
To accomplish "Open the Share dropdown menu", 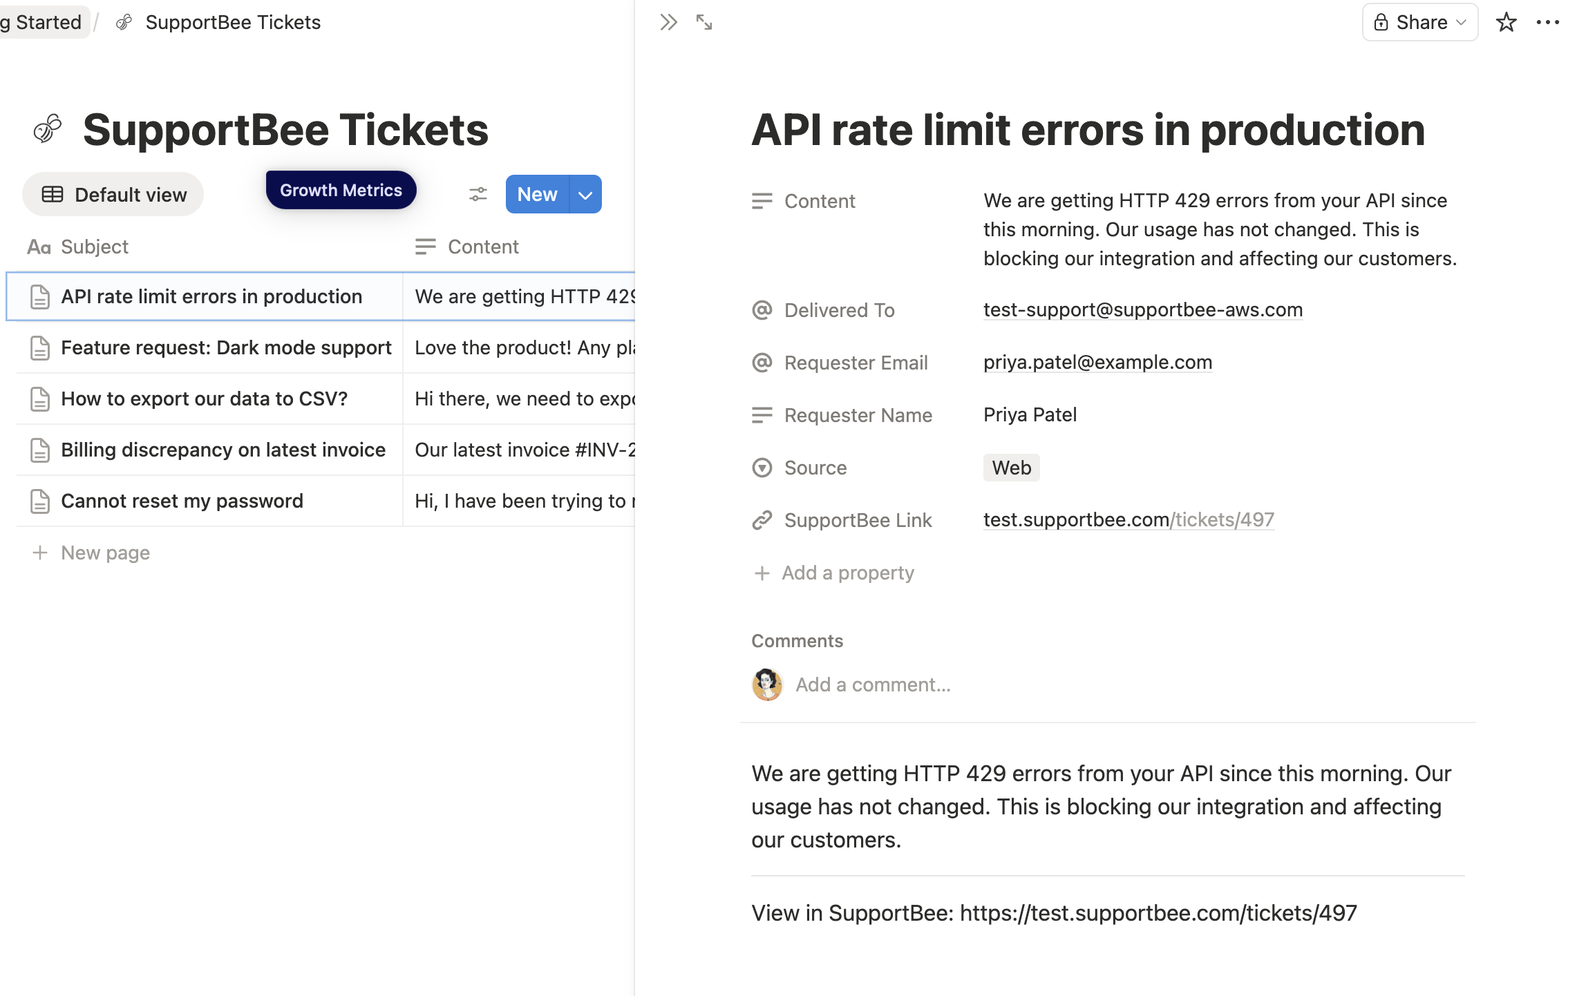I will click(1419, 23).
